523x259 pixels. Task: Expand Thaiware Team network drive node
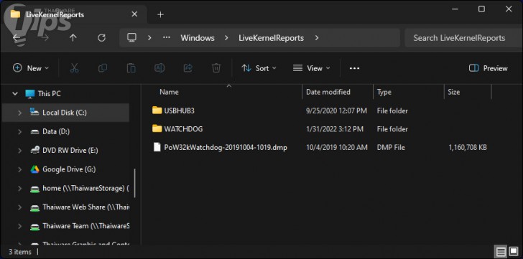coord(19,227)
